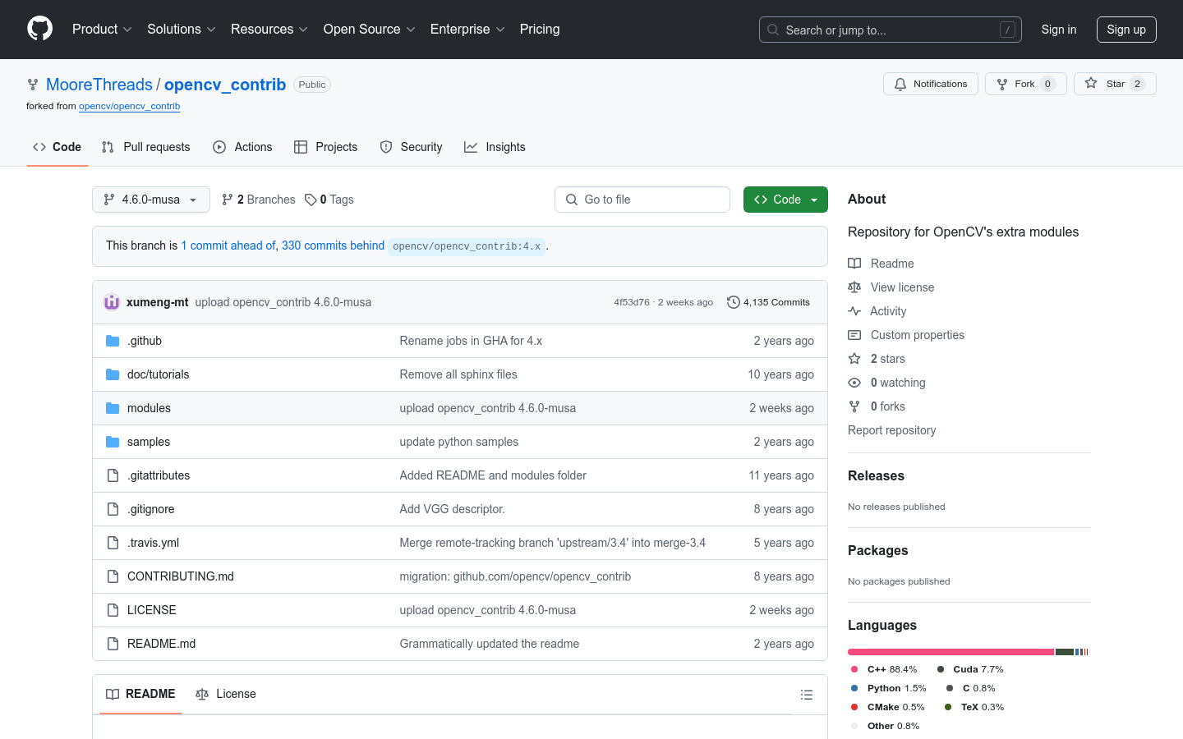The height and width of the screenshot is (739, 1183).
Task: Click the Custom properties icon
Action: coord(854,335)
